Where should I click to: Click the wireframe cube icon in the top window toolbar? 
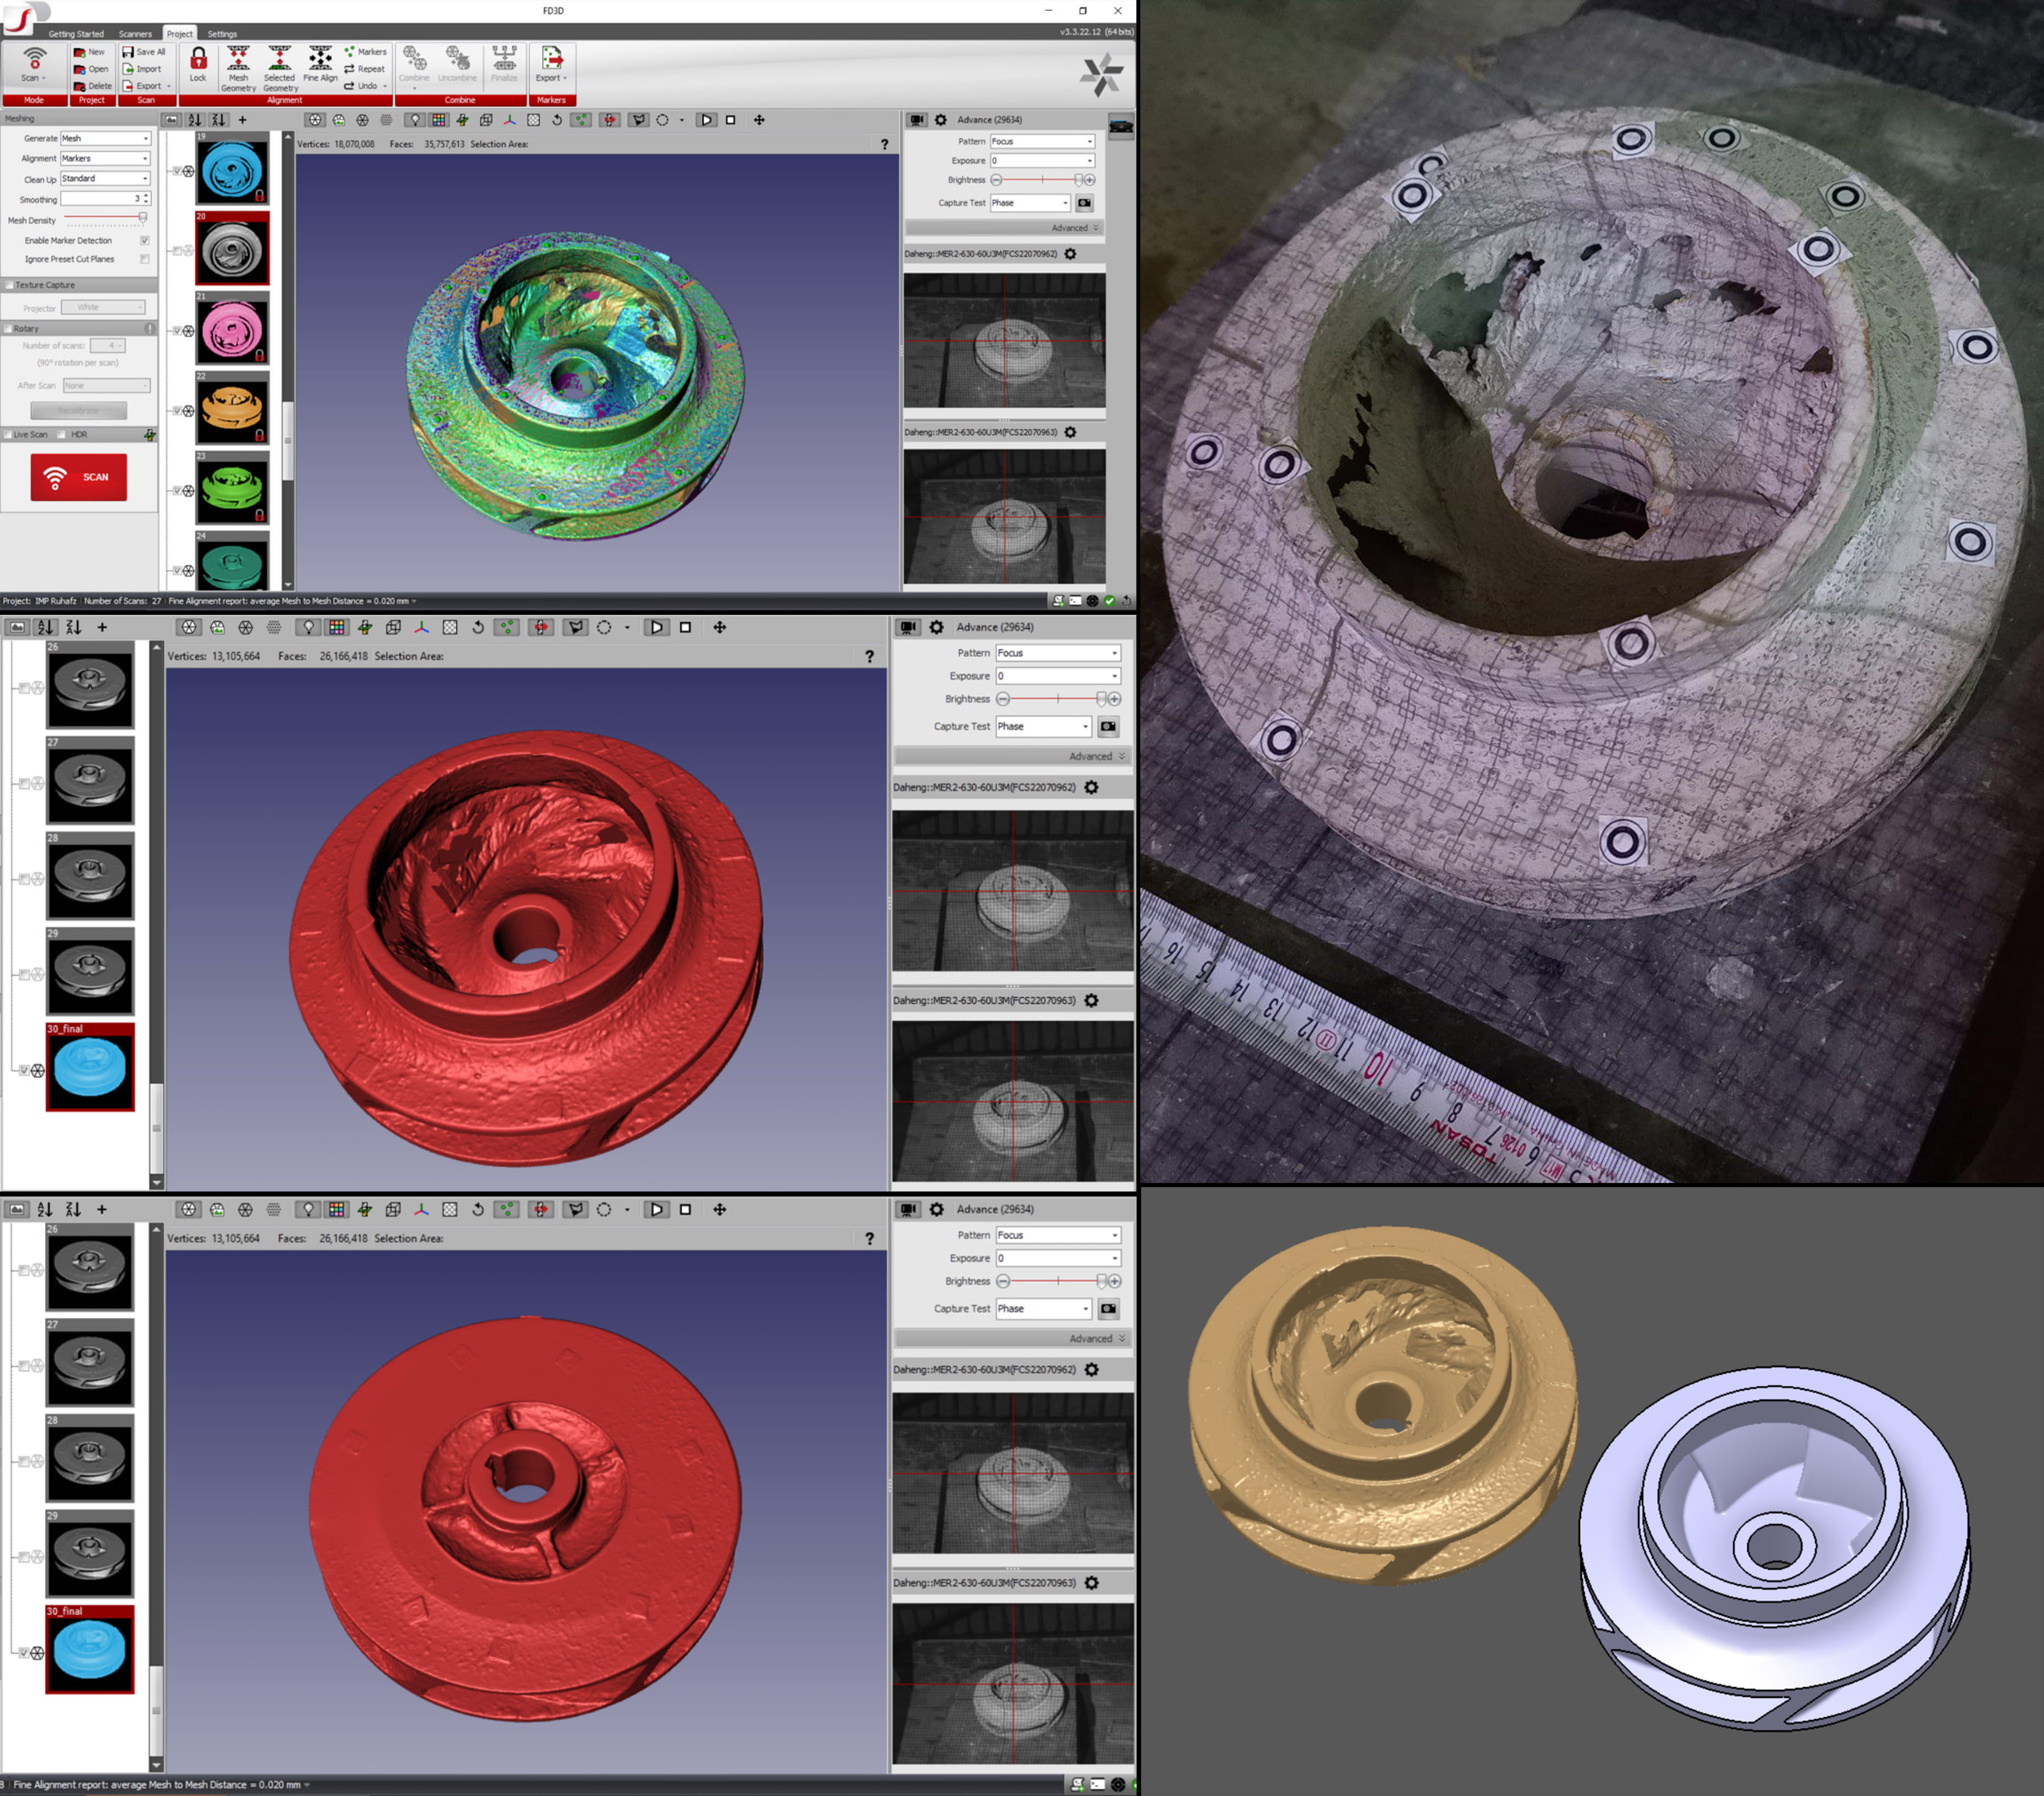[x=486, y=120]
